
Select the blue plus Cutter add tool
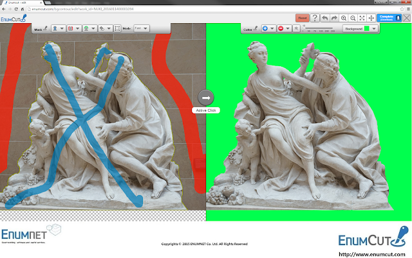pyautogui.click(x=265, y=28)
